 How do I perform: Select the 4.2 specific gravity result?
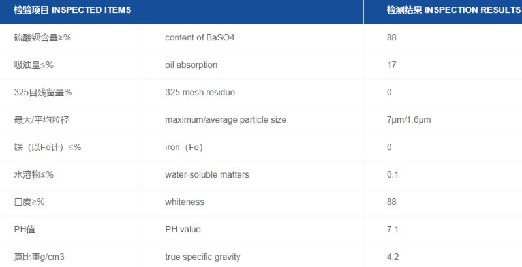392,257
